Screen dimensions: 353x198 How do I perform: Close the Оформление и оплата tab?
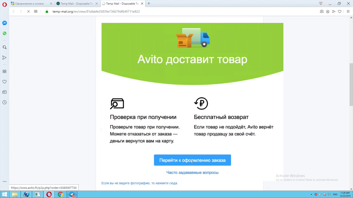coord(51,4)
